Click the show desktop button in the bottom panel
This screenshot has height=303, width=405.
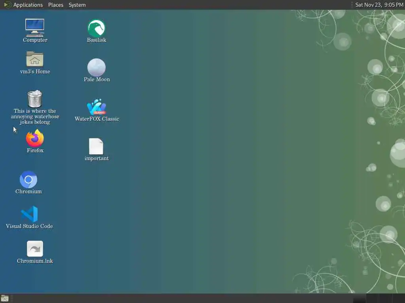5,298
